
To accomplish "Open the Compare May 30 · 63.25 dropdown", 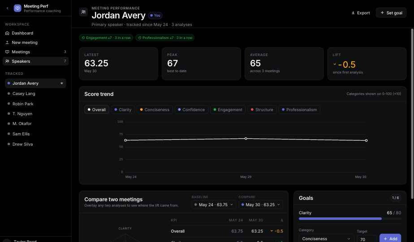I will (261, 205).
